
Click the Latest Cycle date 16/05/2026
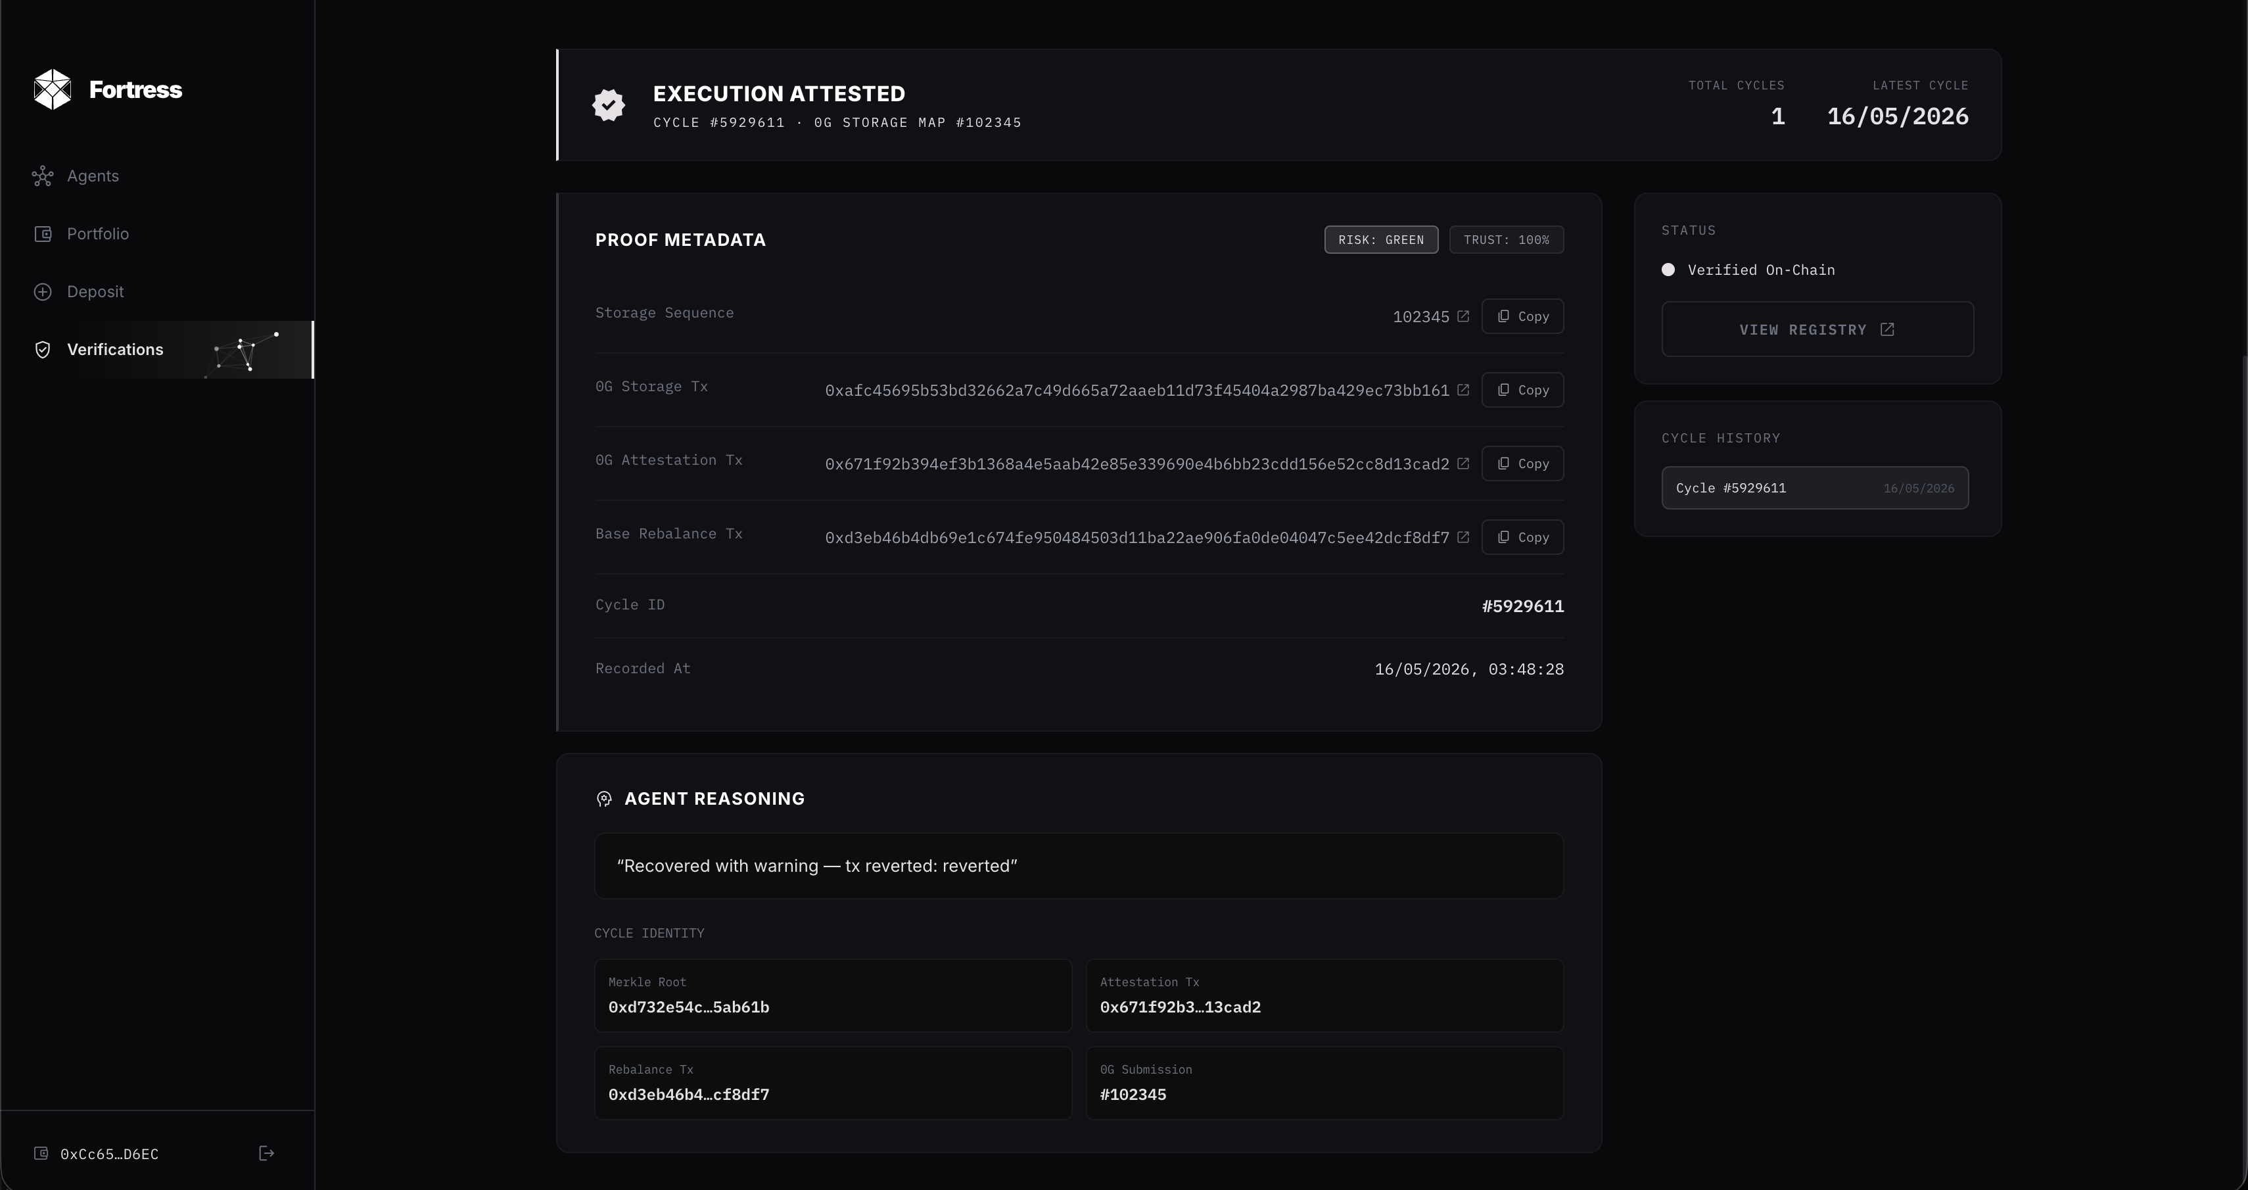pyautogui.click(x=1898, y=116)
